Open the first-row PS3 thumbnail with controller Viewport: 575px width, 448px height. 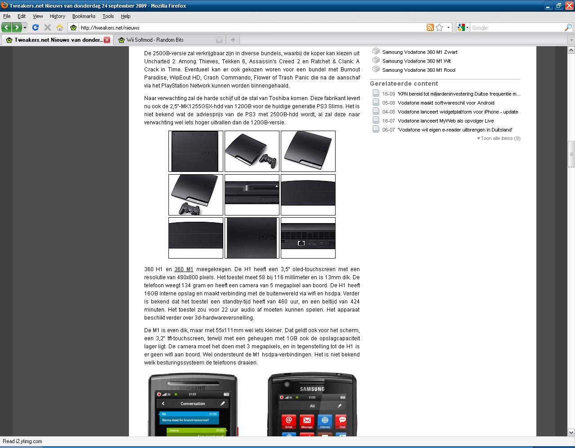pyautogui.click(x=252, y=151)
